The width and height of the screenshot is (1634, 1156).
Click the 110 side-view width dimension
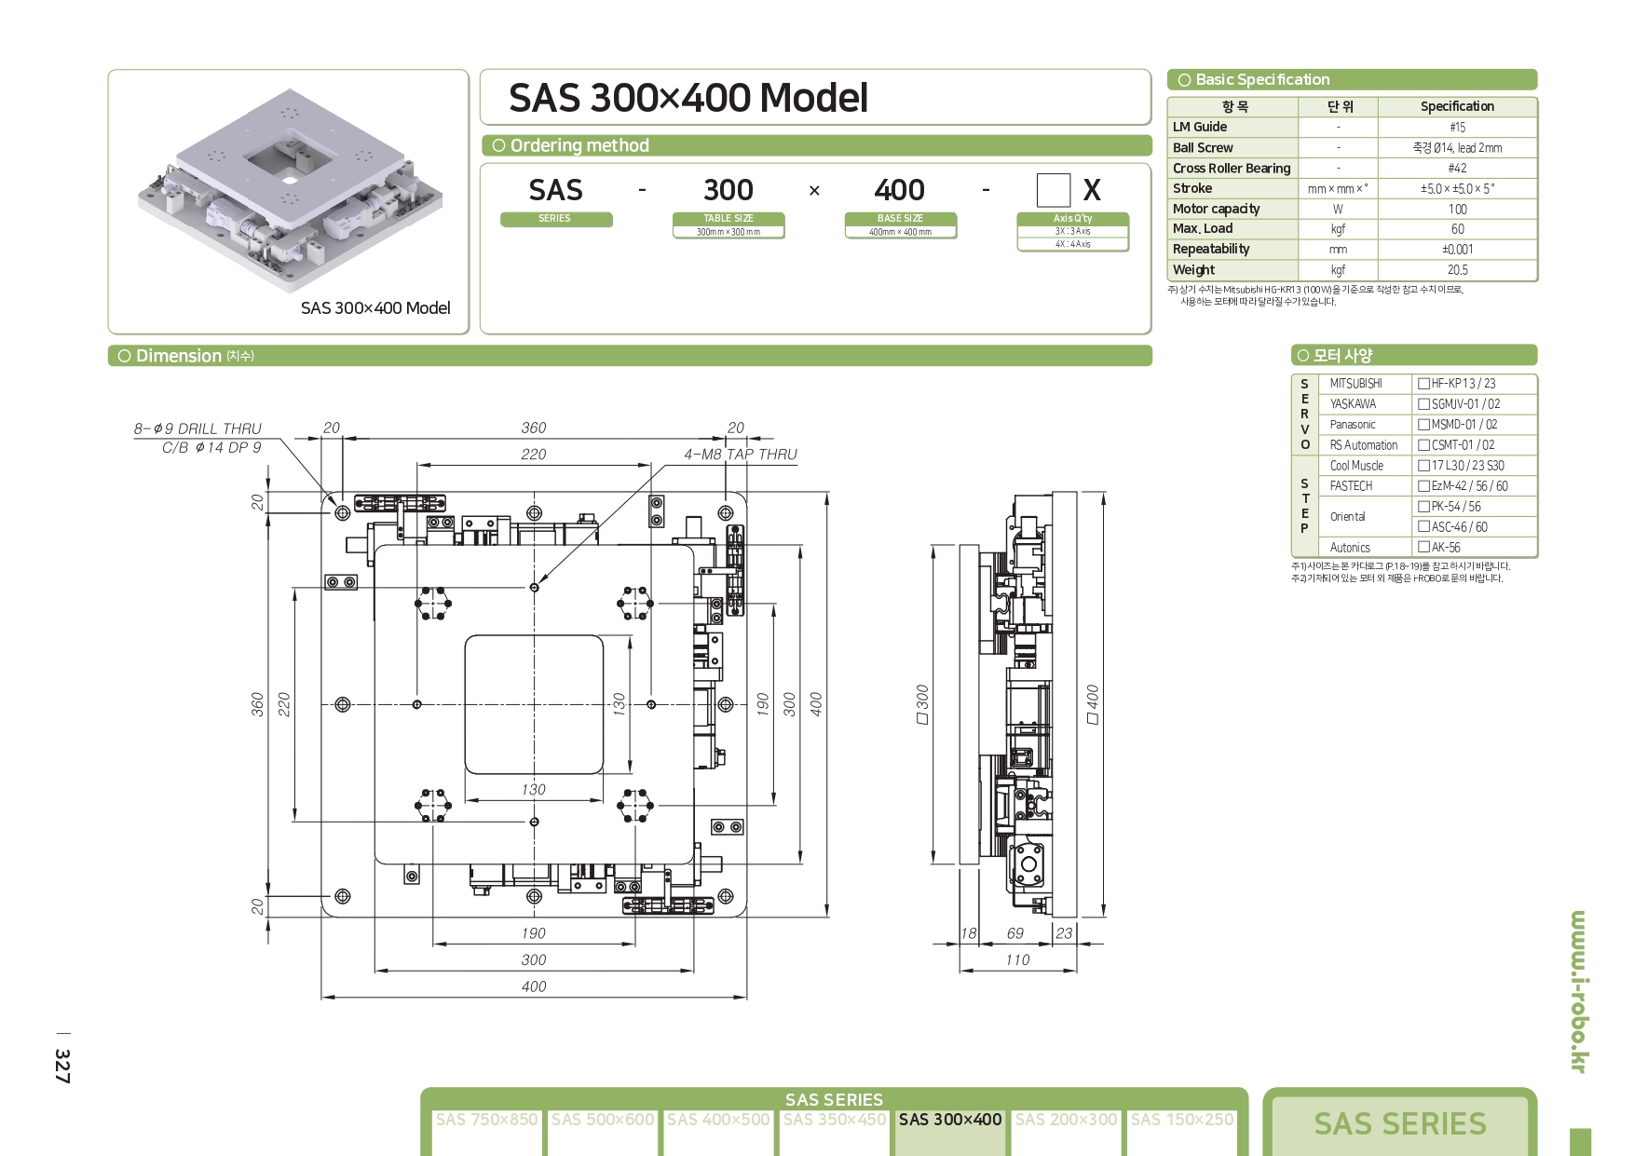click(1017, 960)
